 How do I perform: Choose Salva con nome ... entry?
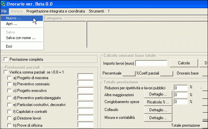(x=22, y=38)
